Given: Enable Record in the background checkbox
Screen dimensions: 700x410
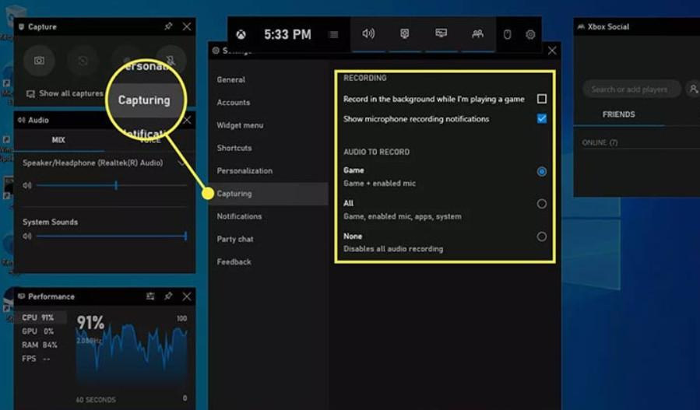Looking at the screenshot, I should pos(542,99).
